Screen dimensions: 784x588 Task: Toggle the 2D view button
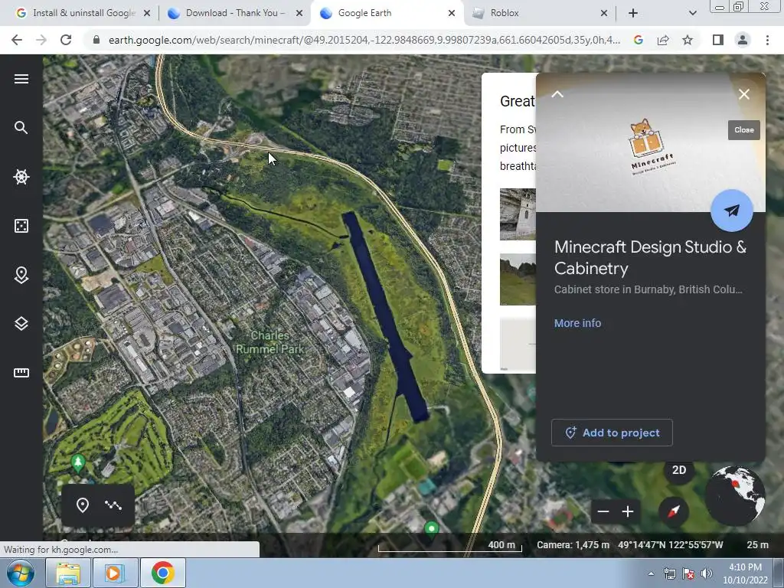(679, 470)
